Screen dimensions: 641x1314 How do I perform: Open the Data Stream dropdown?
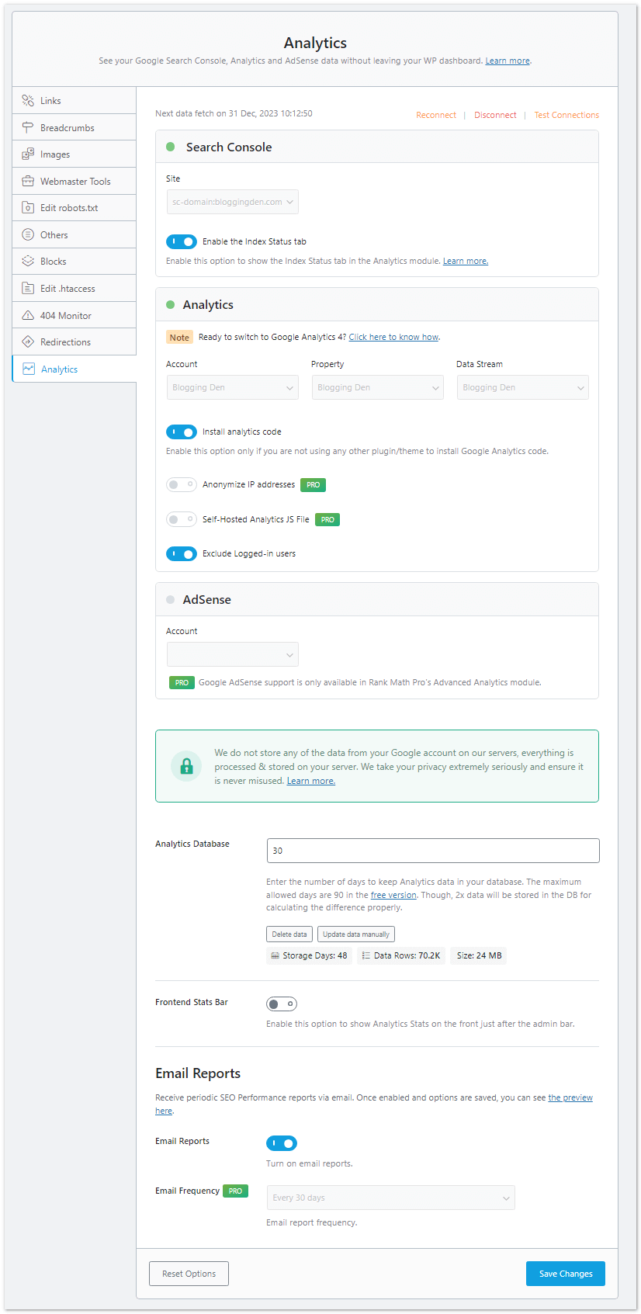[x=522, y=387]
